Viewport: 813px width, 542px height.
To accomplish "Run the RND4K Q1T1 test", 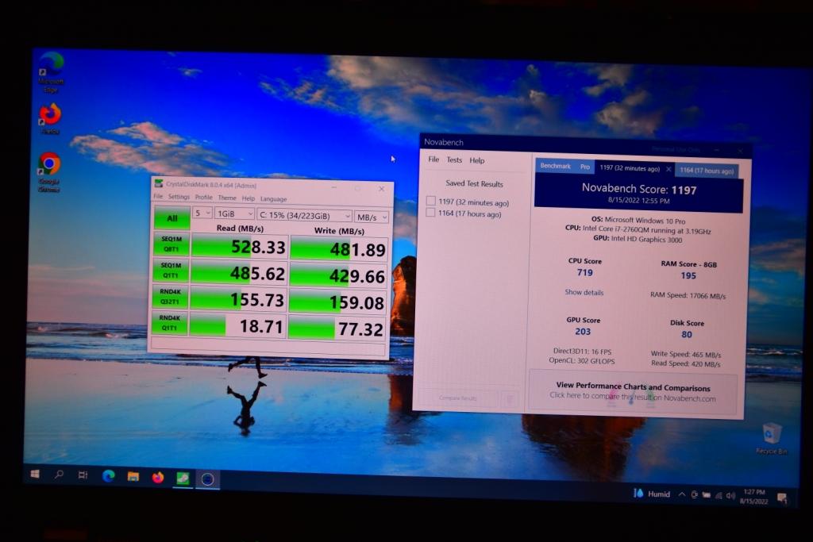I will (x=170, y=323).
